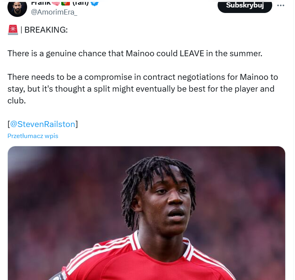Viewport: 295px width, 280px height.
Task: Open the @StevenRailston mention link
Action: click(42, 124)
